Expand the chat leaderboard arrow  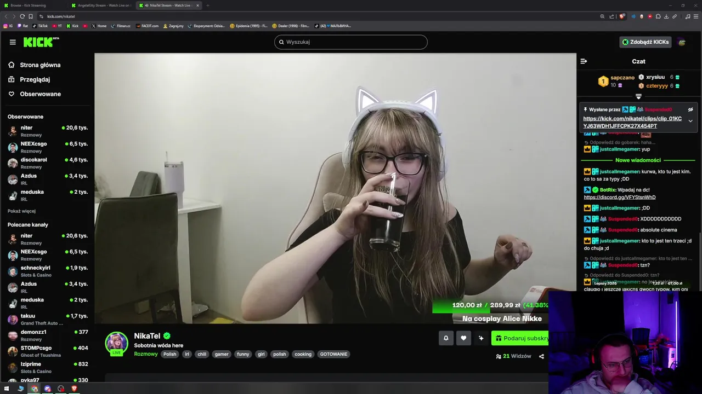tap(638, 97)
